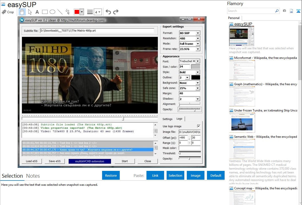The height and width of the screenshot is (205, 302).
Task: Click the multiAVCHD extension button
Action: (89, 161)
